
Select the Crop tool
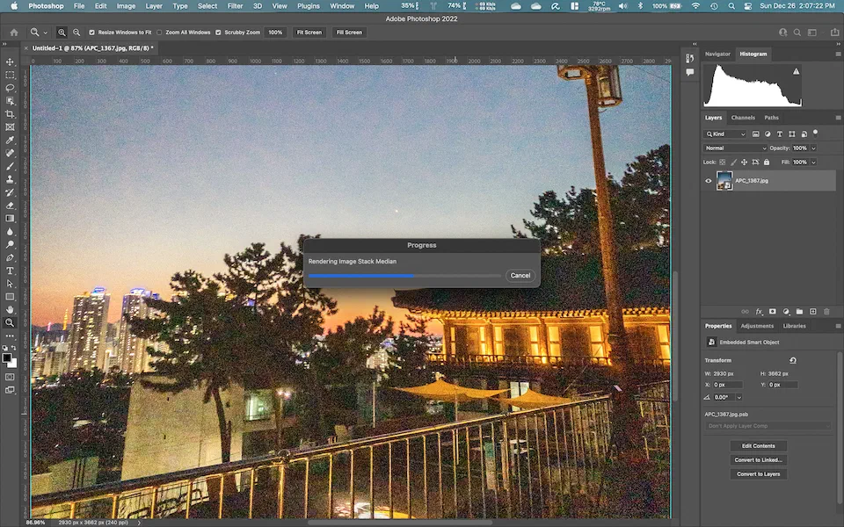pos(11,114)
